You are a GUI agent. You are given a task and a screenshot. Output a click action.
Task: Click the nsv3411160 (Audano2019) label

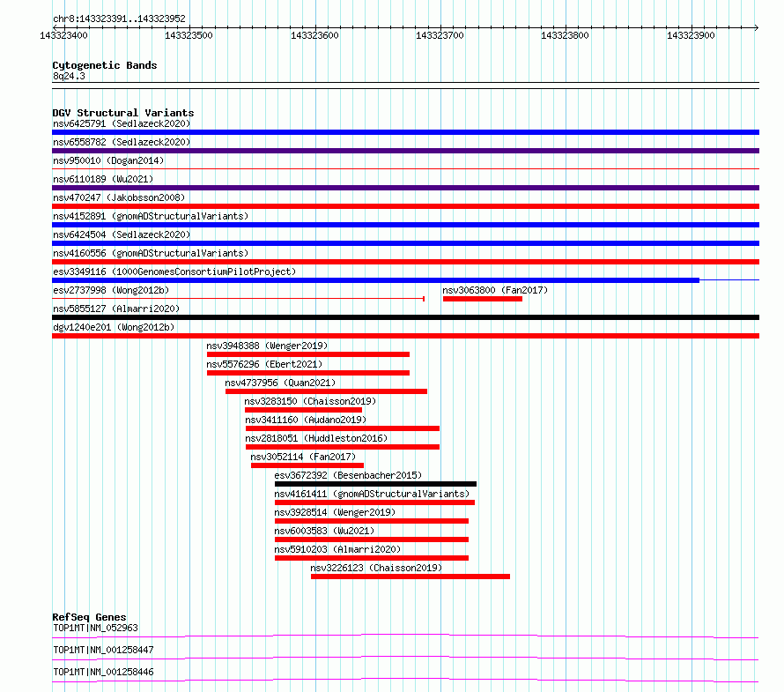306,420
